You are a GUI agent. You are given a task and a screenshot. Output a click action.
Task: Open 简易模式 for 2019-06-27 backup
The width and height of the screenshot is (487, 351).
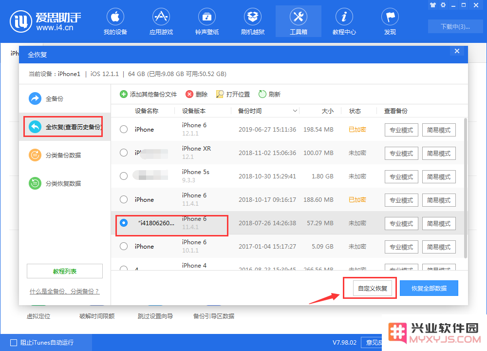pyautogui.click(x=439, y=130)
